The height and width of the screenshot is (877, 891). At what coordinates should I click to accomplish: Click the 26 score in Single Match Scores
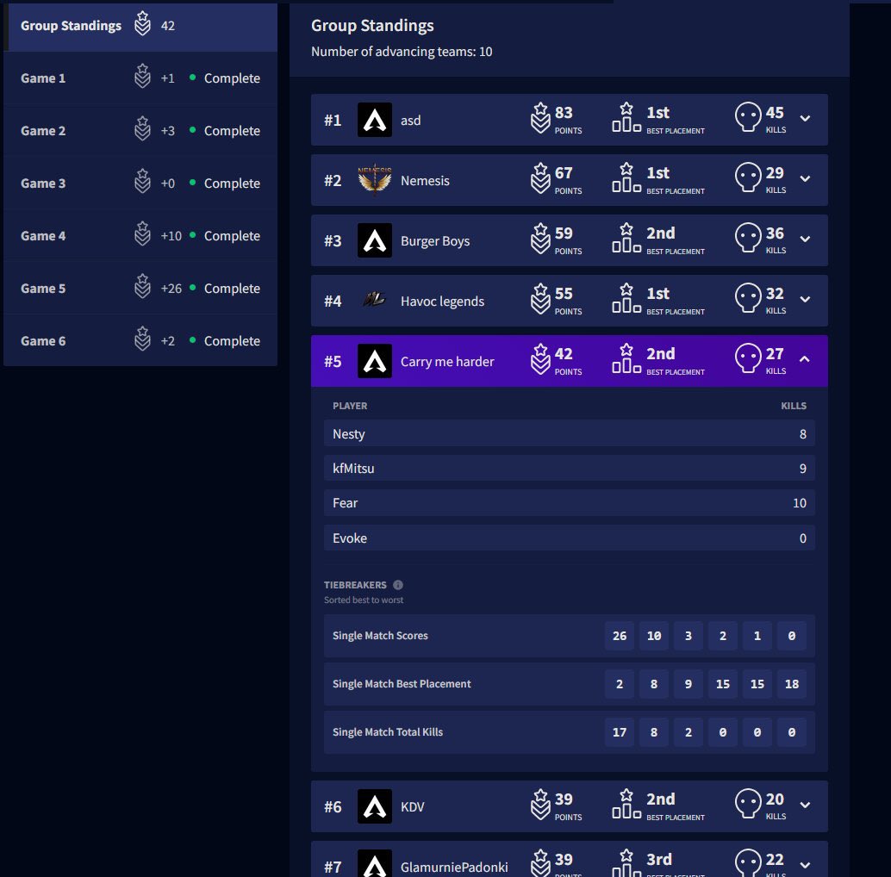pyautogui.click(x=620, y=636)
